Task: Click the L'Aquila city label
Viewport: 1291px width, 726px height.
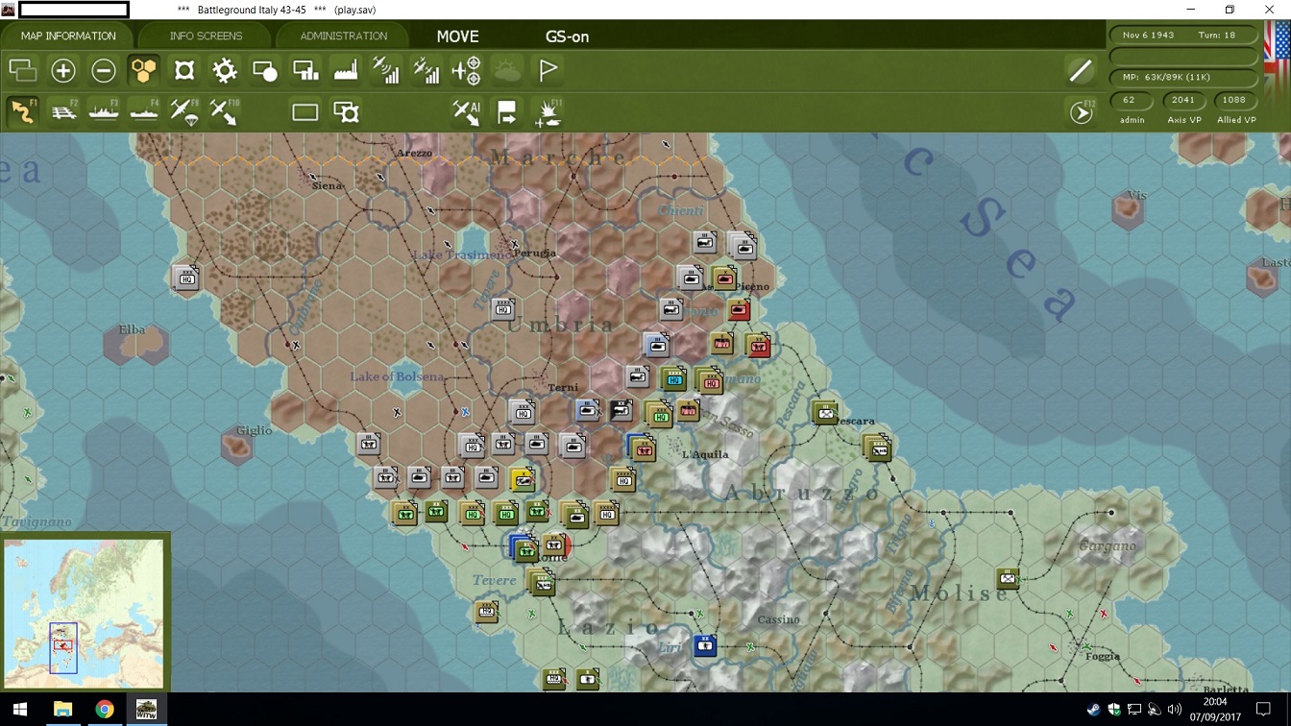Action: [705, 454]
